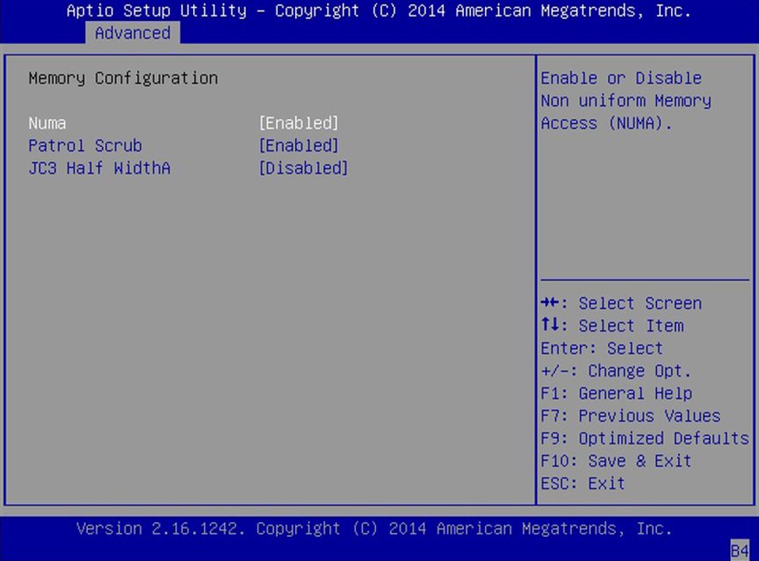759x561 pixels.
Task: Click the Select Screen arrows hint
Action: 621,303
